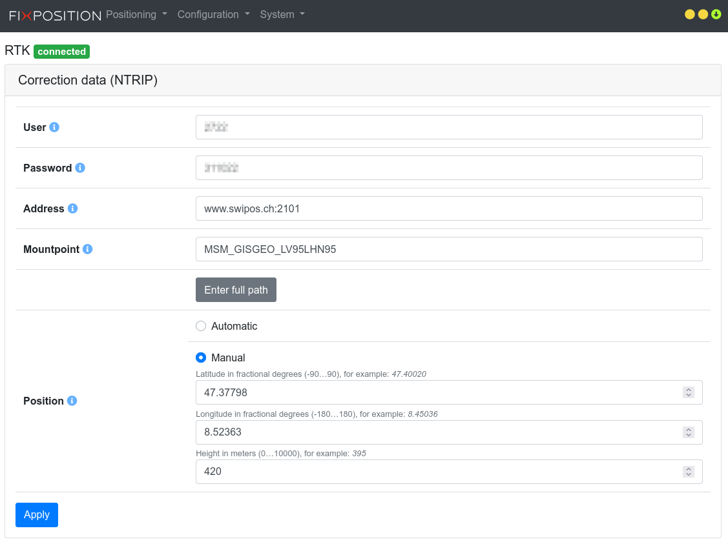This screenshot has width=728, height=544.
Task: Open the System dropdown menu
Action: click(x=282, y=14)
